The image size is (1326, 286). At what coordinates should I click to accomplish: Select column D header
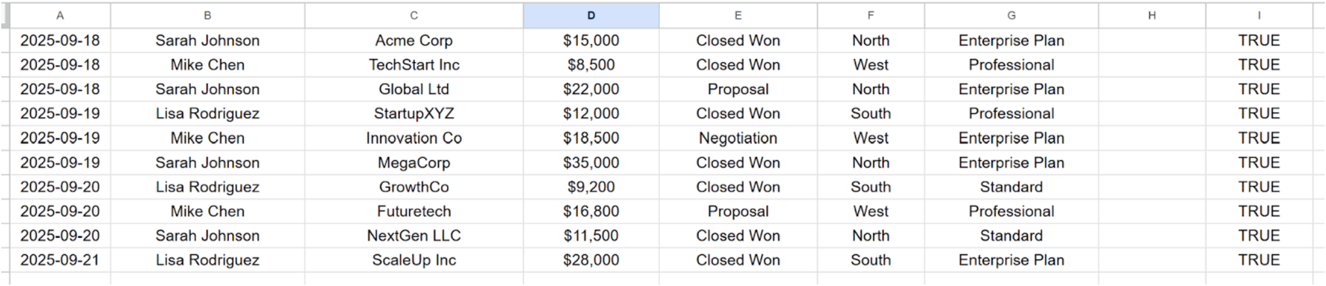591,15
